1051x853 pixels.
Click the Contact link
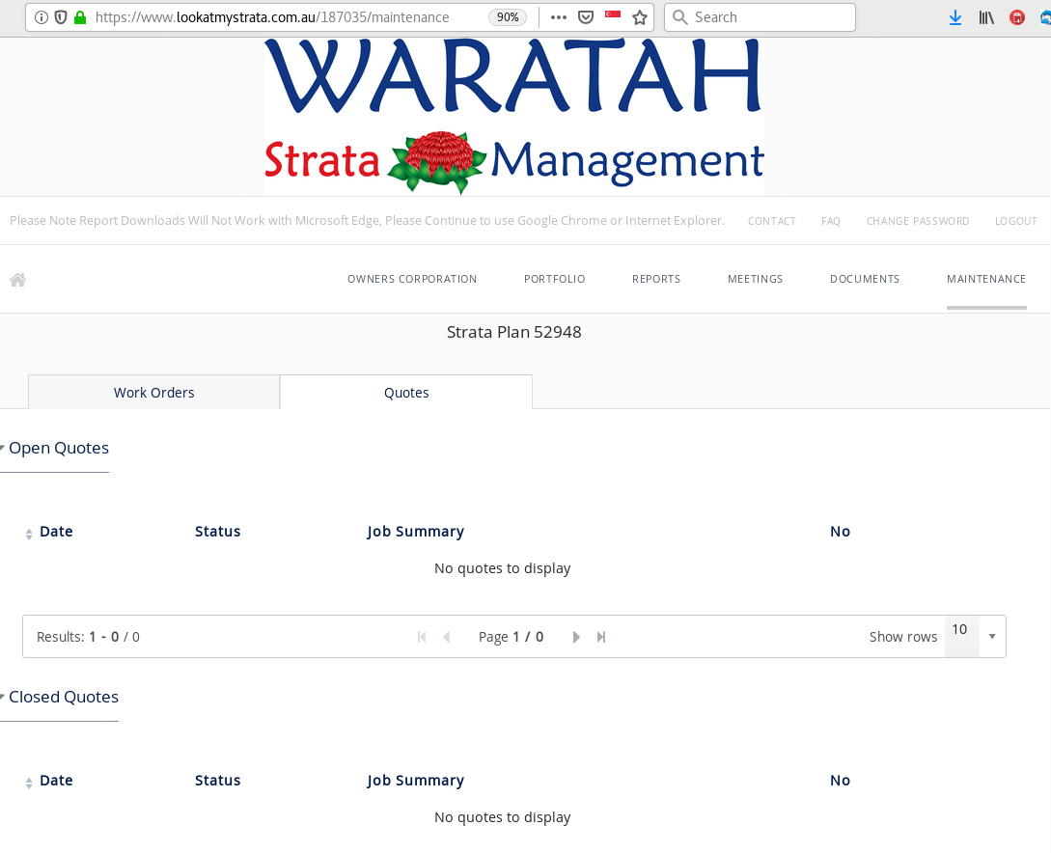[772, 221]
